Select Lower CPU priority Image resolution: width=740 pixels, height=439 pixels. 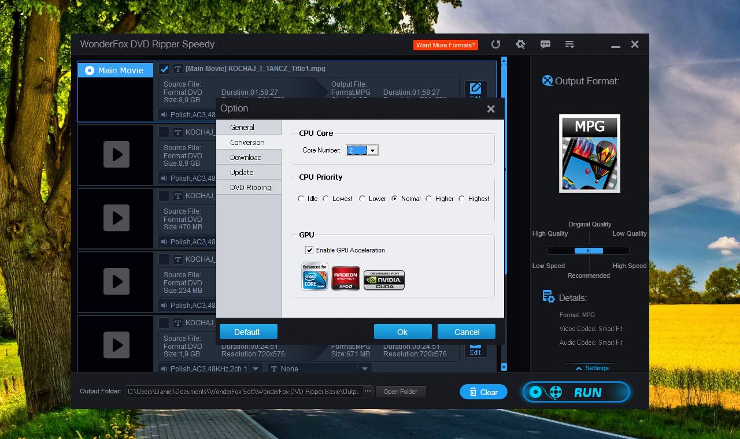[362, 198]
